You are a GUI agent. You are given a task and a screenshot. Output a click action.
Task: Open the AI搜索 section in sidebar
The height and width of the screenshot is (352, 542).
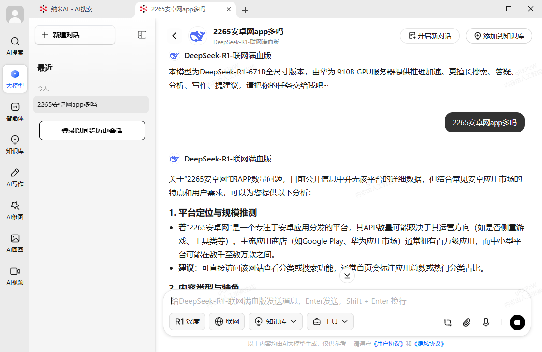15,46
